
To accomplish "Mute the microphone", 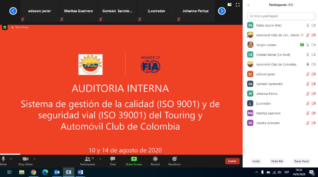I will (3, 160).
